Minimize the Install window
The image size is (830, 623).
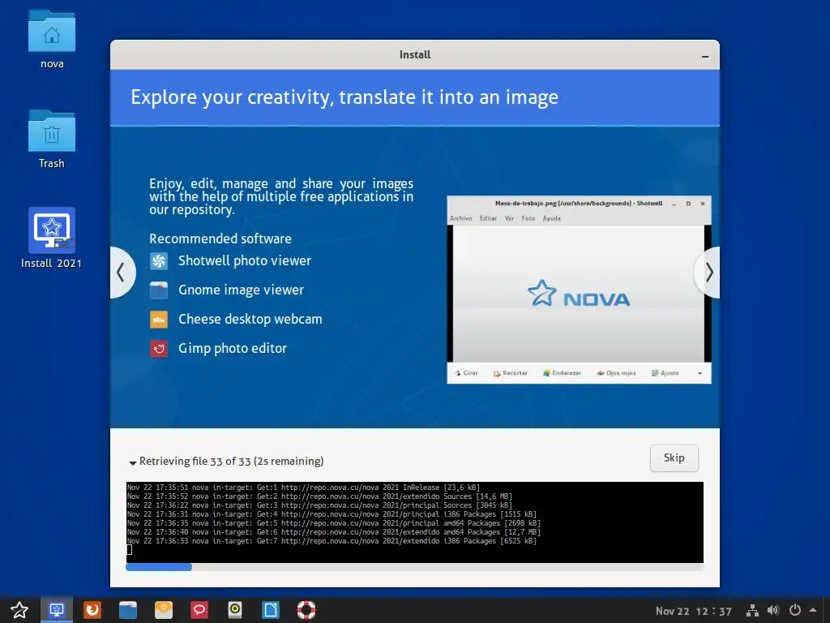point(705,56)
